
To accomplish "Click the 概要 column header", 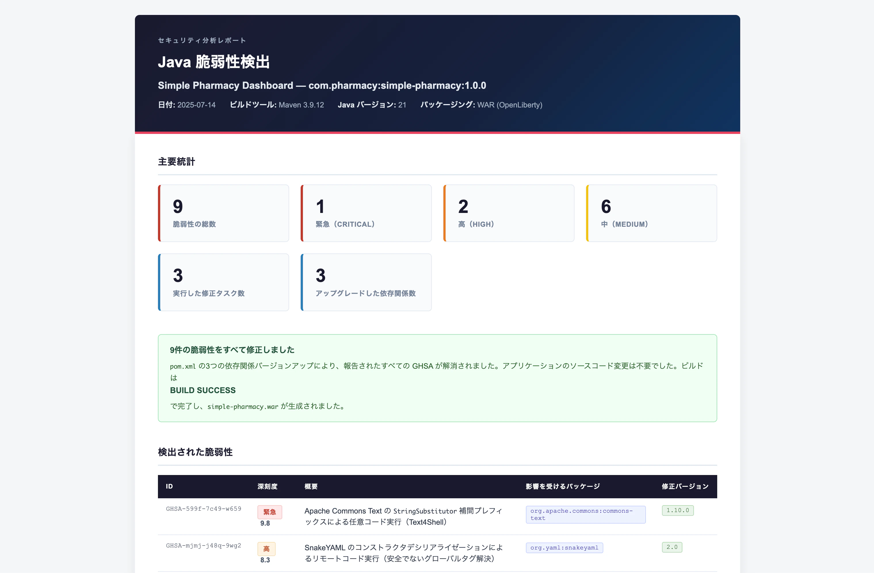I will [311, 487].
